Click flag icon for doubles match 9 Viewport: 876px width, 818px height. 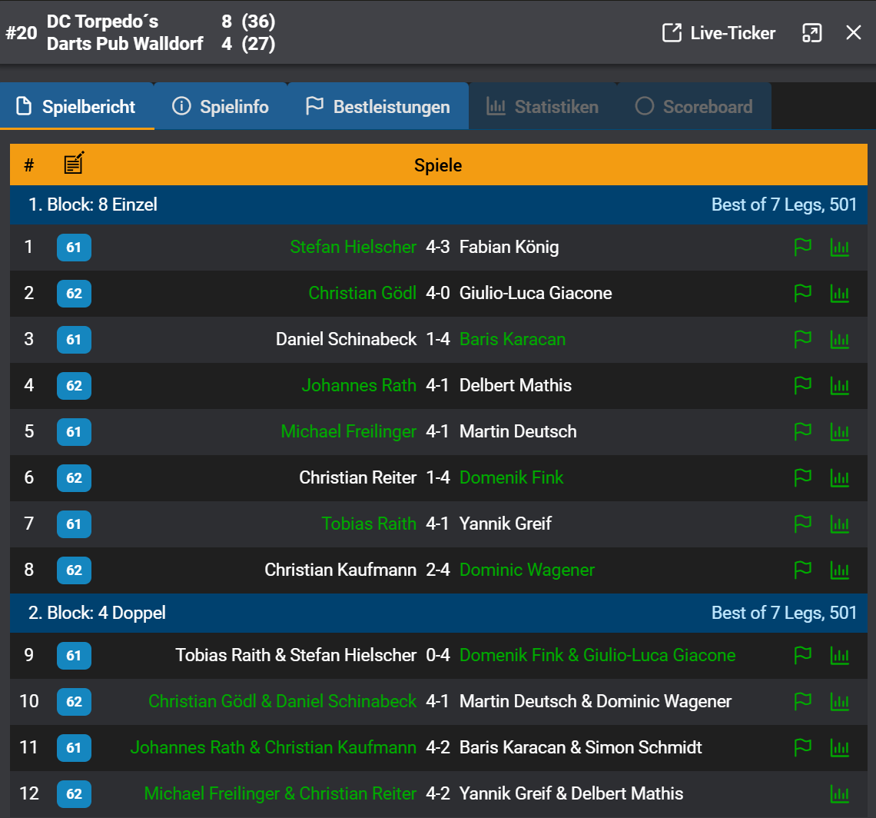pos(802,656)
